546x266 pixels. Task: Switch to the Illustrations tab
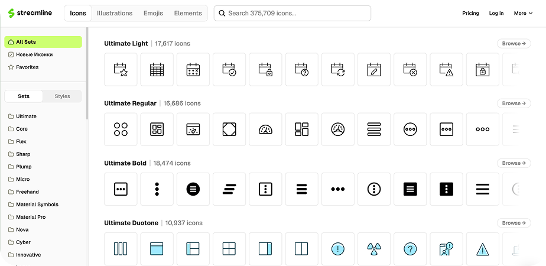tap(115, 13)
